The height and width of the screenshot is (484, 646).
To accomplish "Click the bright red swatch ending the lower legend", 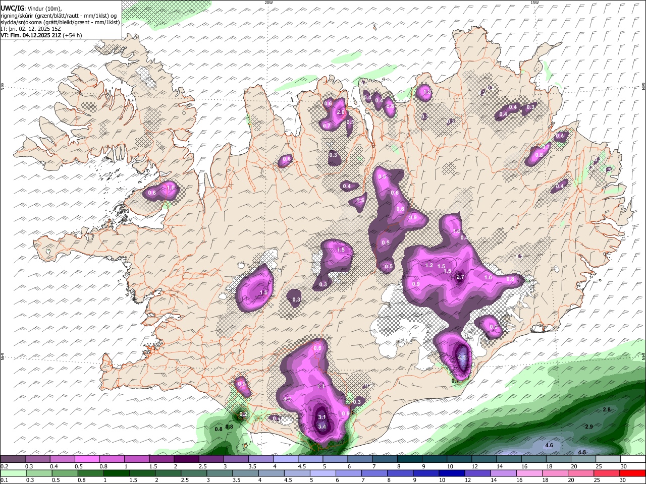I will 632,473.
